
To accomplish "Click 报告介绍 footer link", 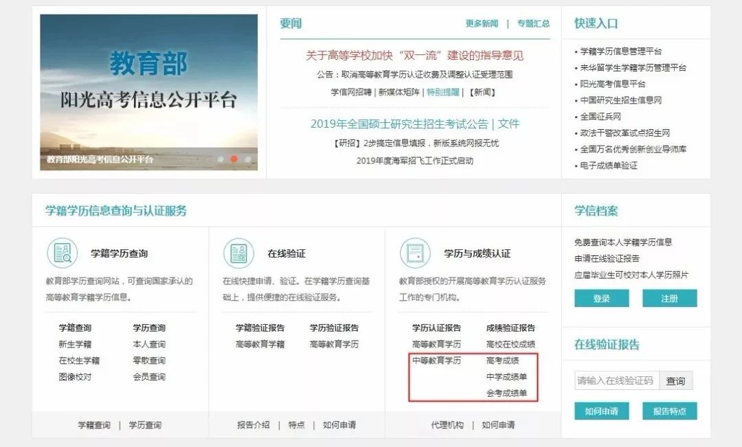I will [x=253, y=425].
